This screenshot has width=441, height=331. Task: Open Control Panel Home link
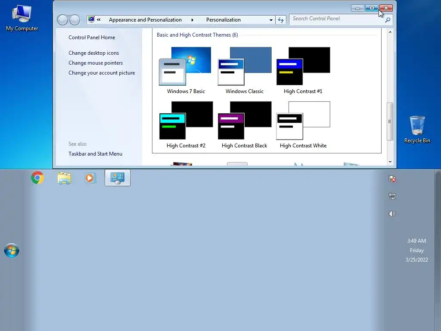pyautogui.click(x=92, y=37)
